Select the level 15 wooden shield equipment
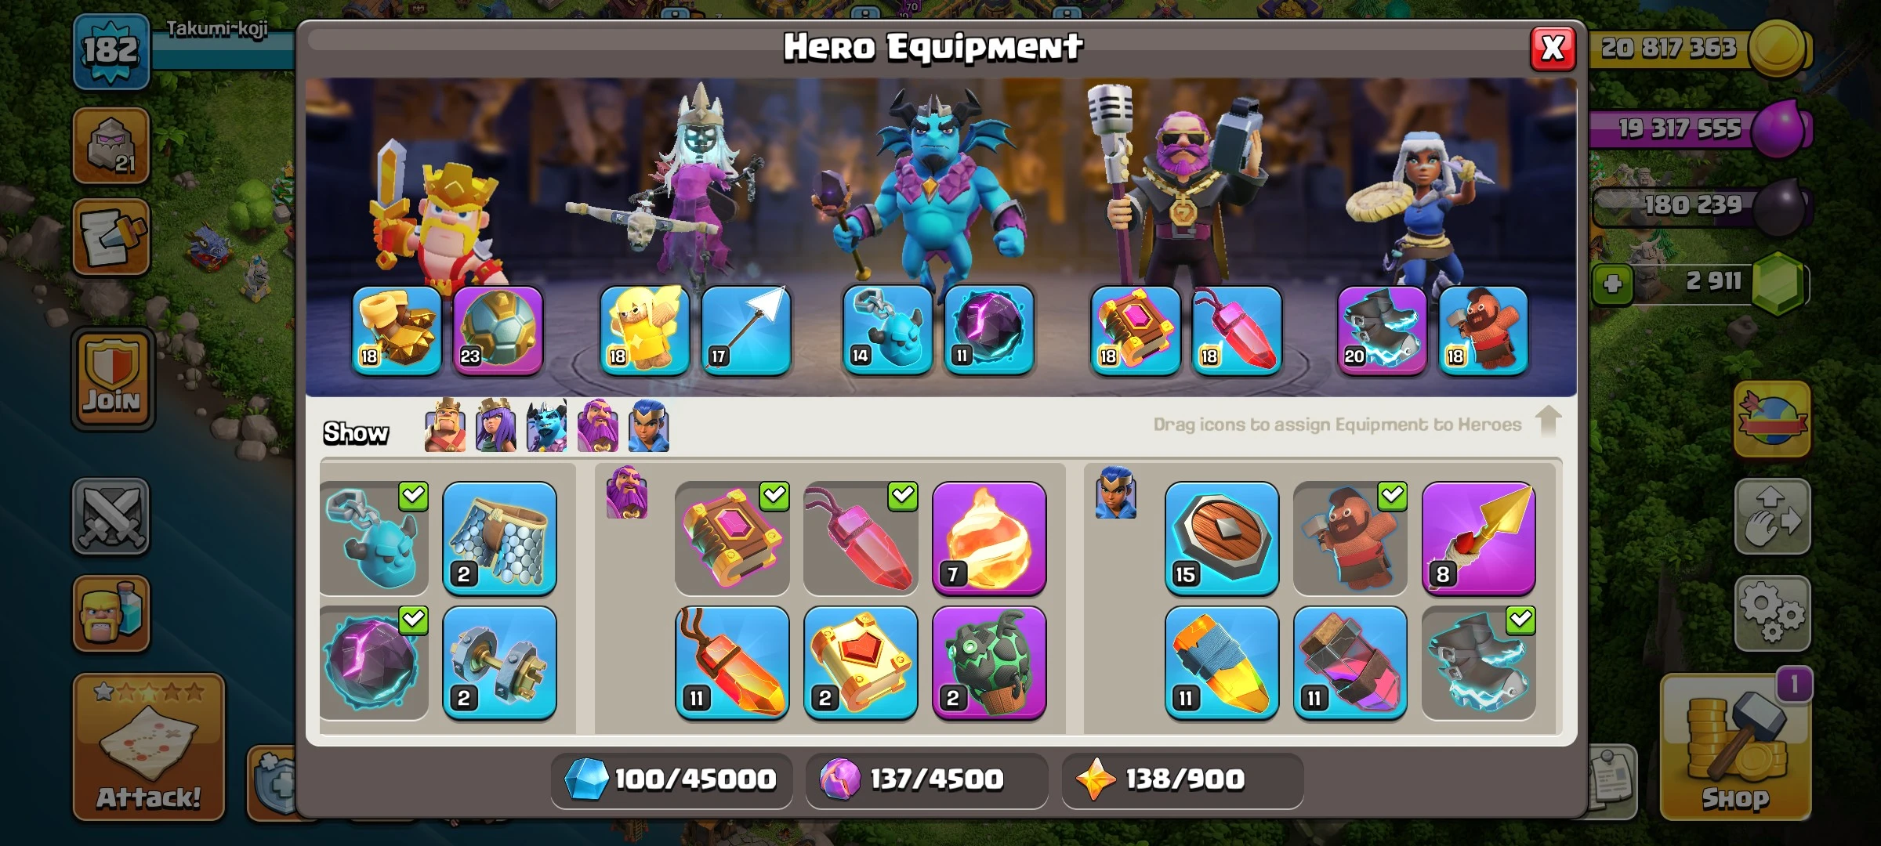1881x846 pixels. click(x=1221, y=538)
